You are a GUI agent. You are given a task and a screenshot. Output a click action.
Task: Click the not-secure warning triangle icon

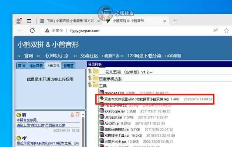tap(47, 31)
